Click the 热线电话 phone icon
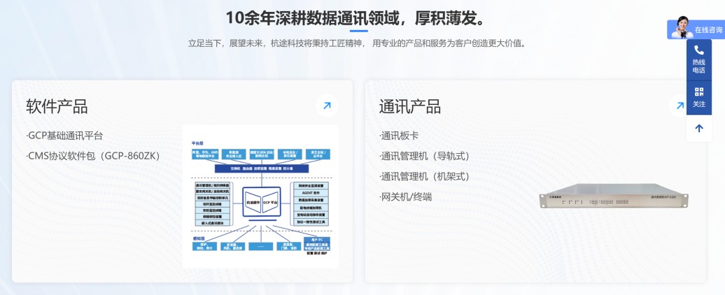Screen dimensions: 725x295 click(698, 50)
